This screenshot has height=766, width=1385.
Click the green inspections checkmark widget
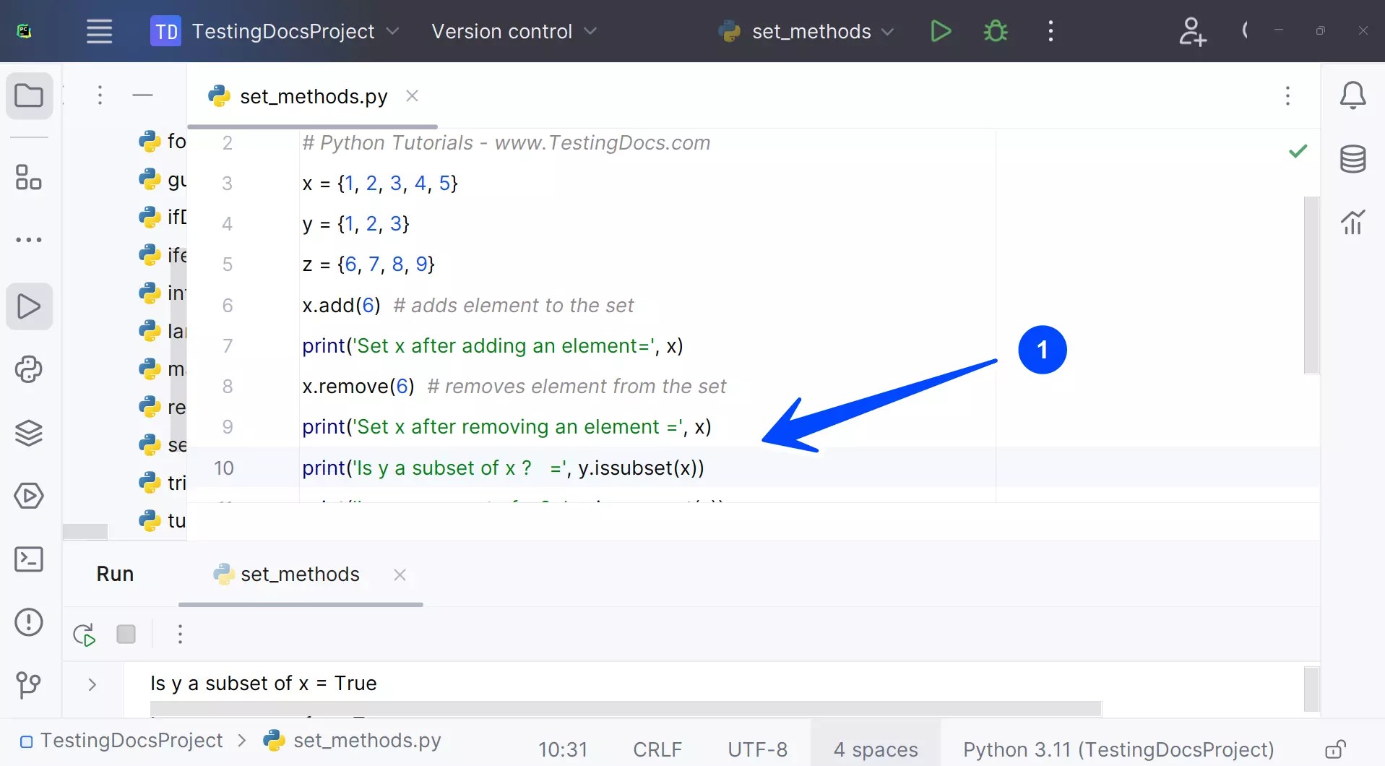(x=1298, y=151)
